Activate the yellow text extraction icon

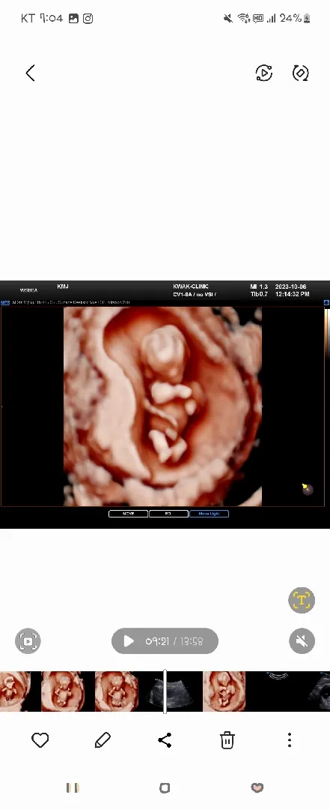(301, 600)
